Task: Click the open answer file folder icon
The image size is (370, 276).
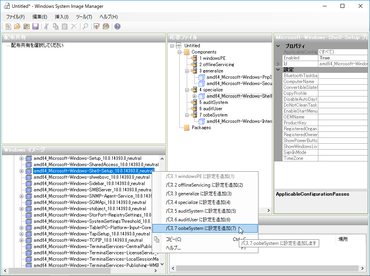Action: (17, 26)
